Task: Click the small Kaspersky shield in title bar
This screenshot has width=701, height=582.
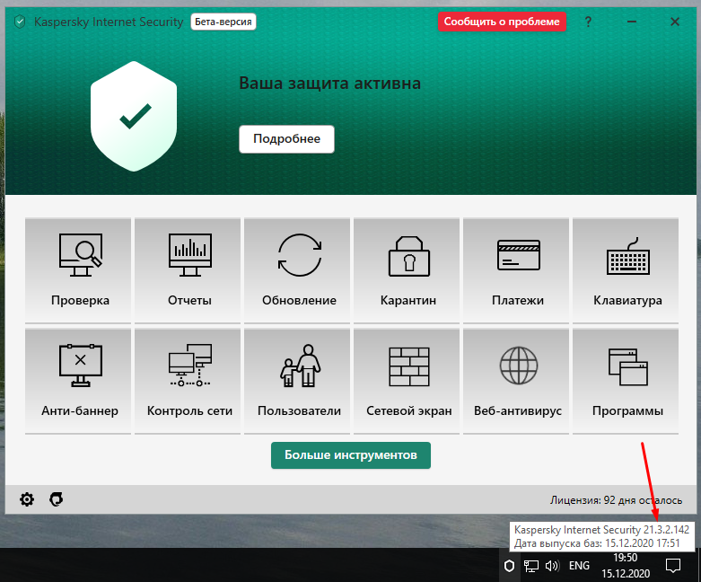Action: (x=20, y=22)
